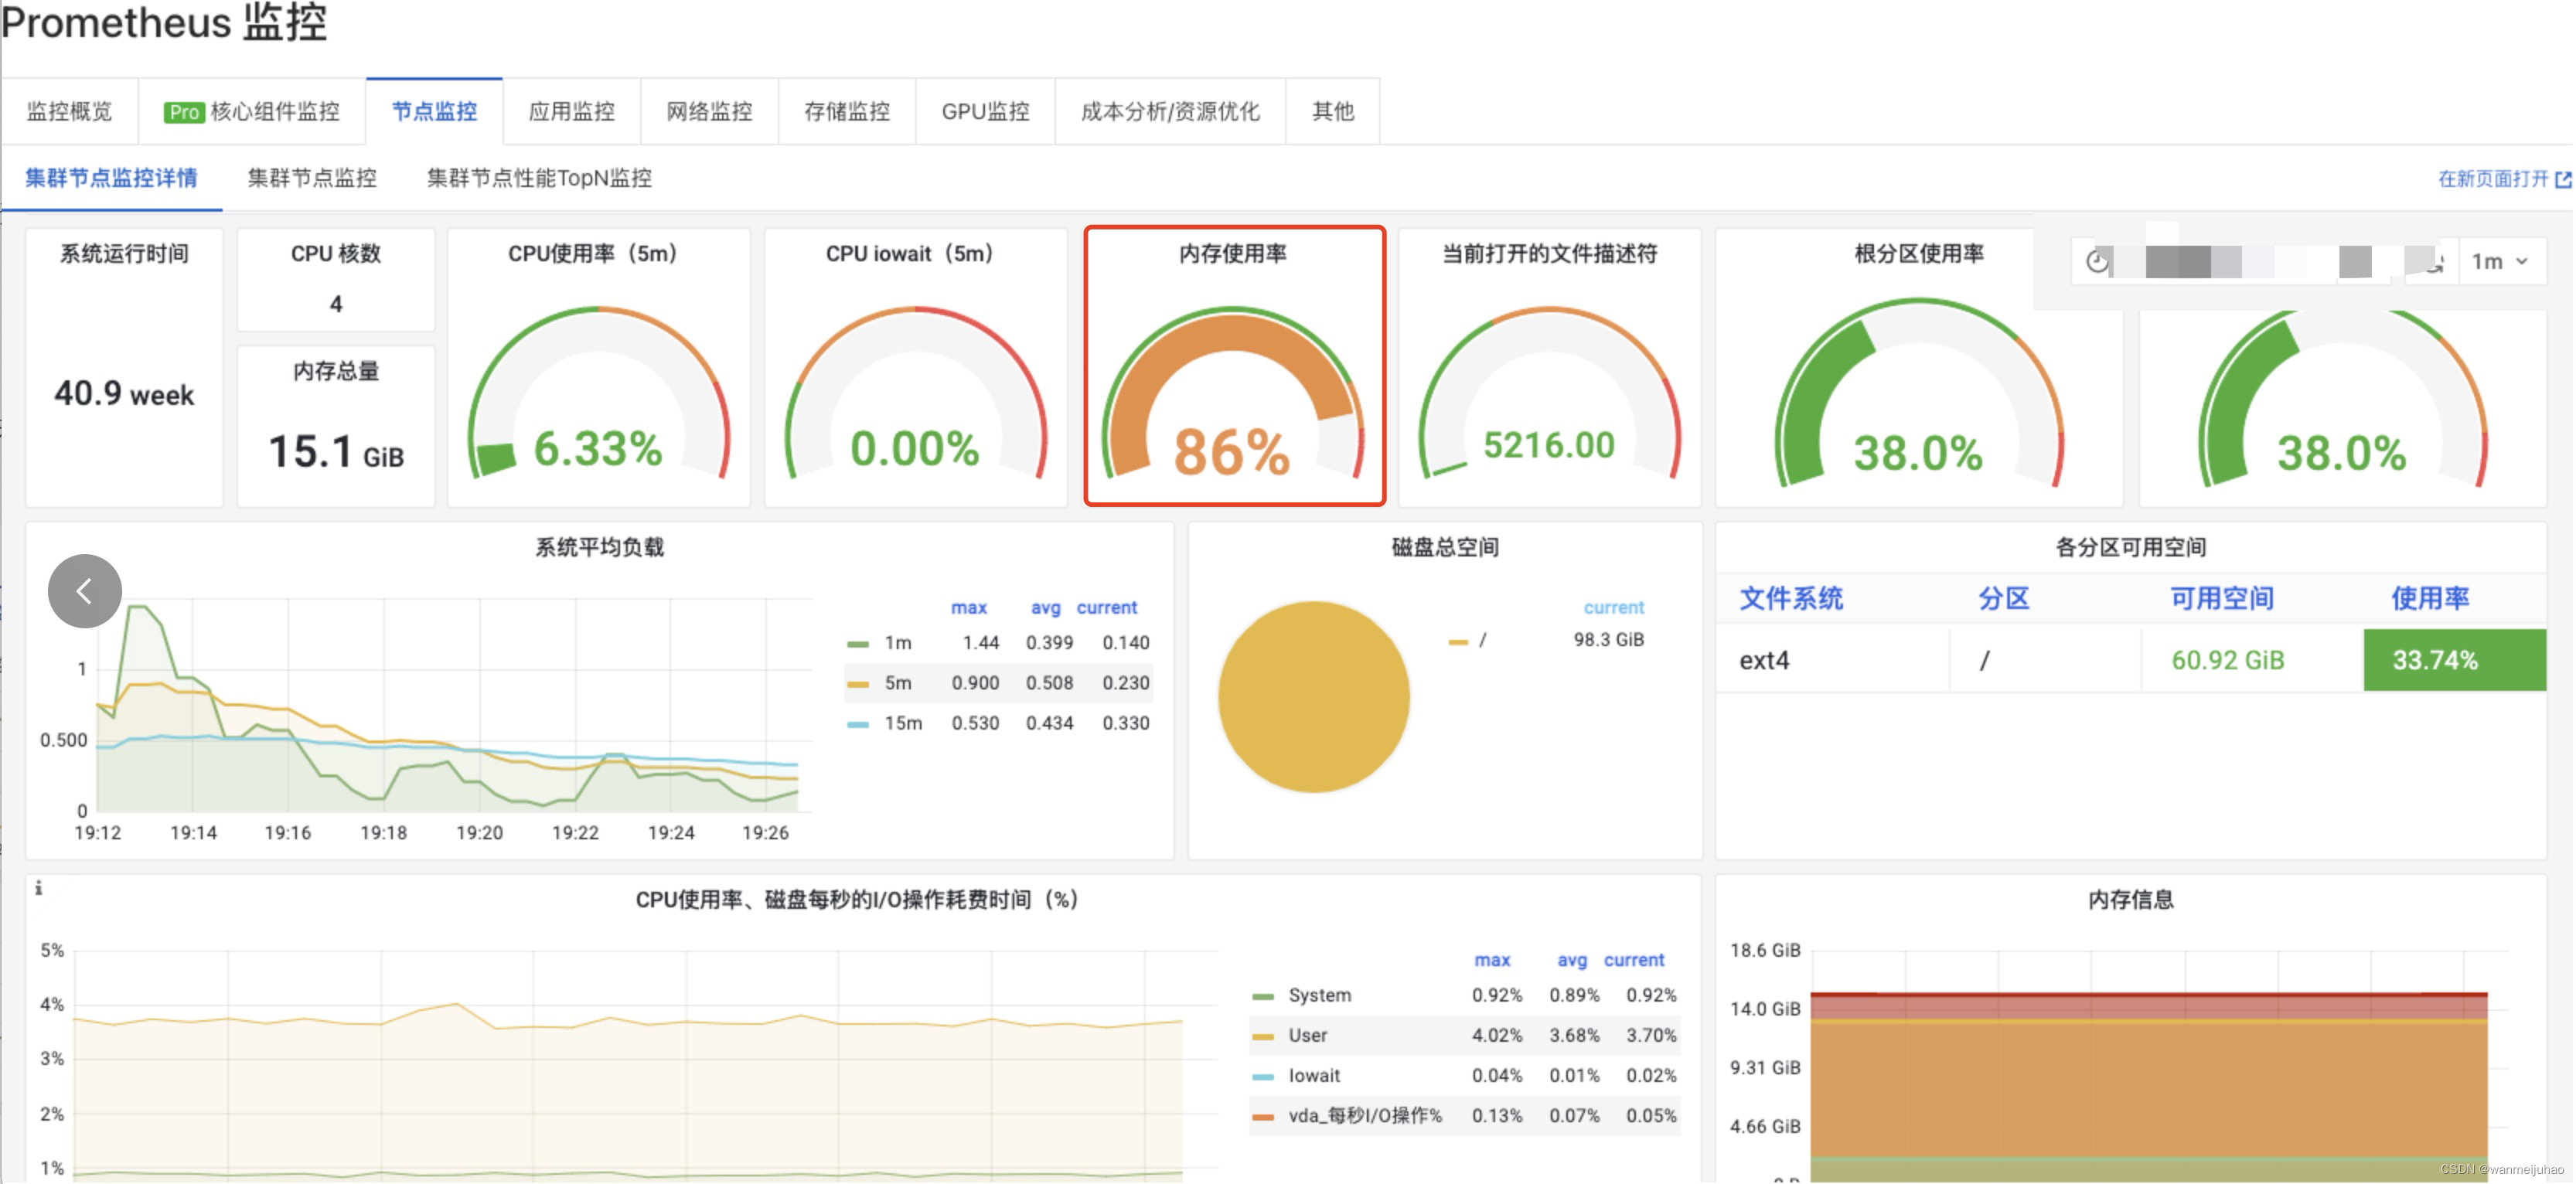
Task: Click the 当前打开的文件描述符 panel title
Action: tap(1549, 254)
